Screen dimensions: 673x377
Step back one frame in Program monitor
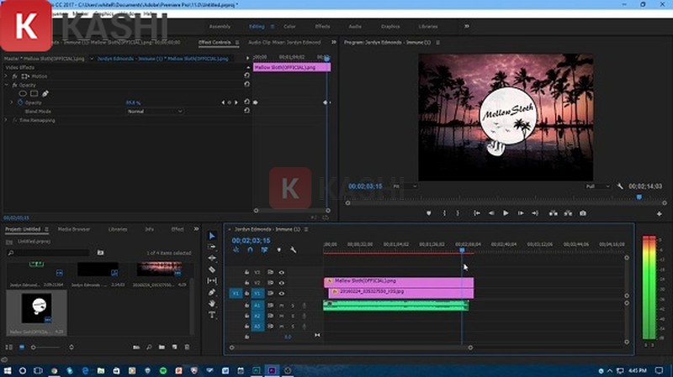point(491,213)
